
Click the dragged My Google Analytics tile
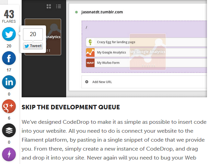[148, 52]
